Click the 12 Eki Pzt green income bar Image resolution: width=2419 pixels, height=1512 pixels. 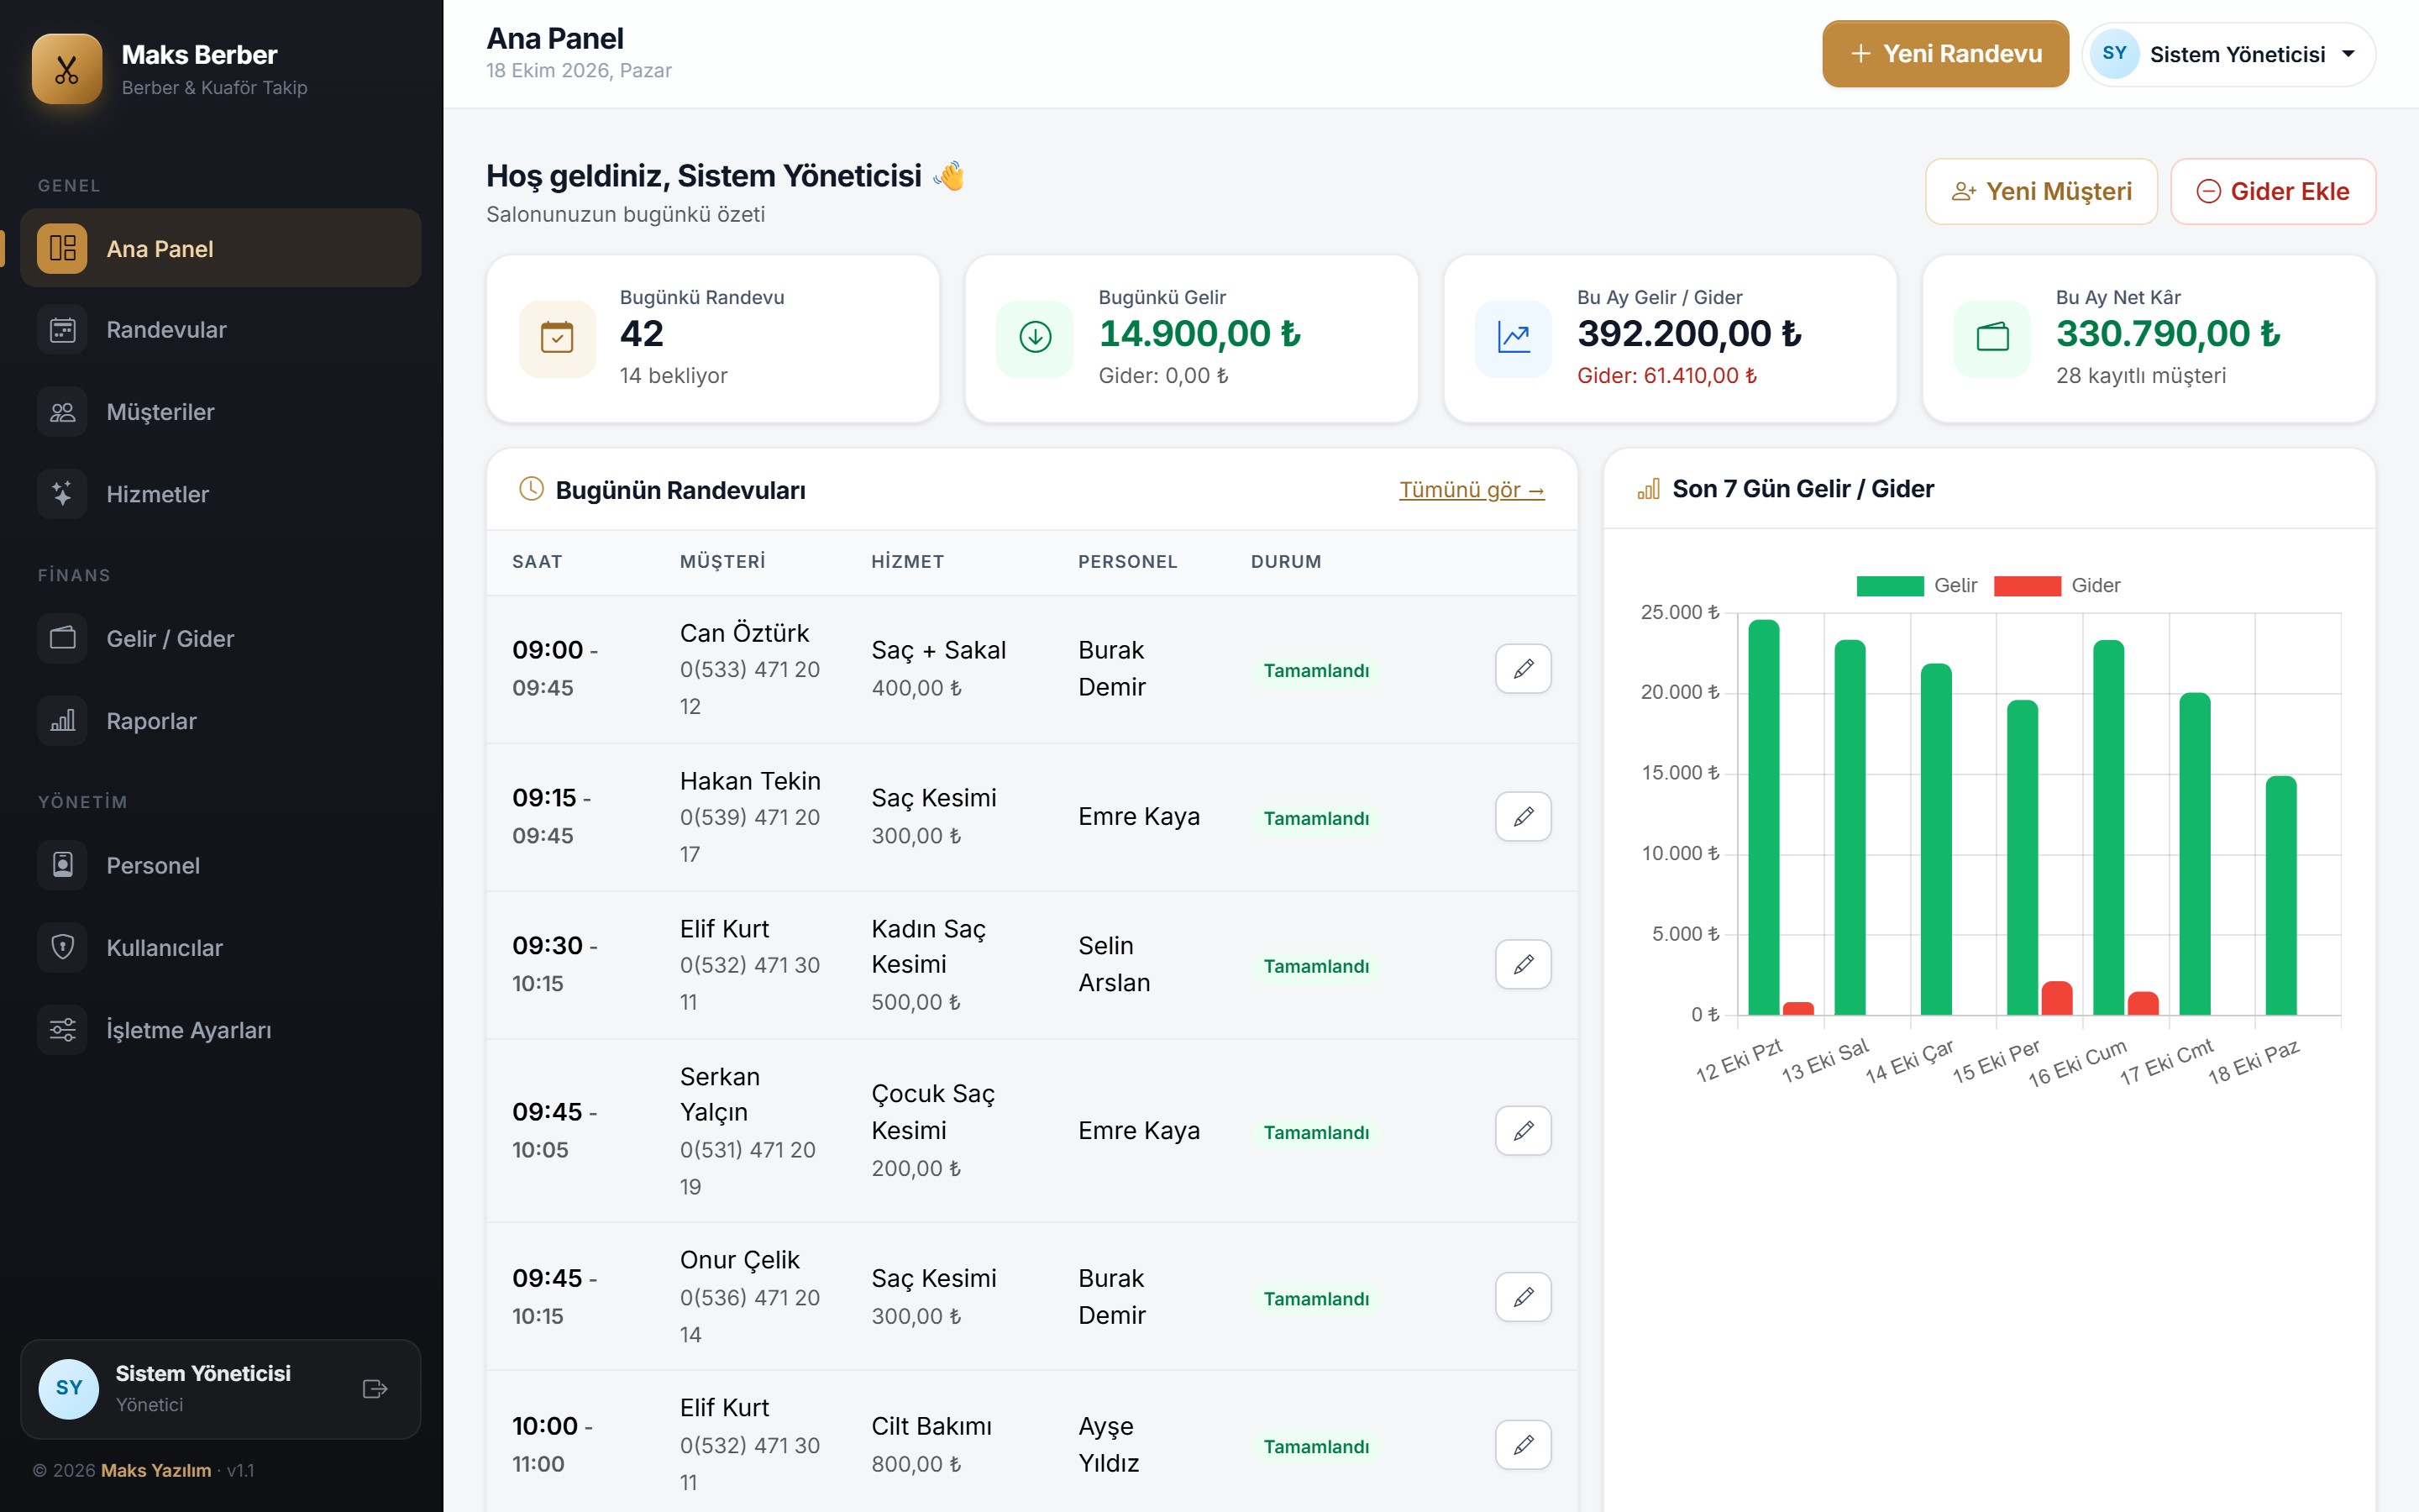[x=1764, y=817]
